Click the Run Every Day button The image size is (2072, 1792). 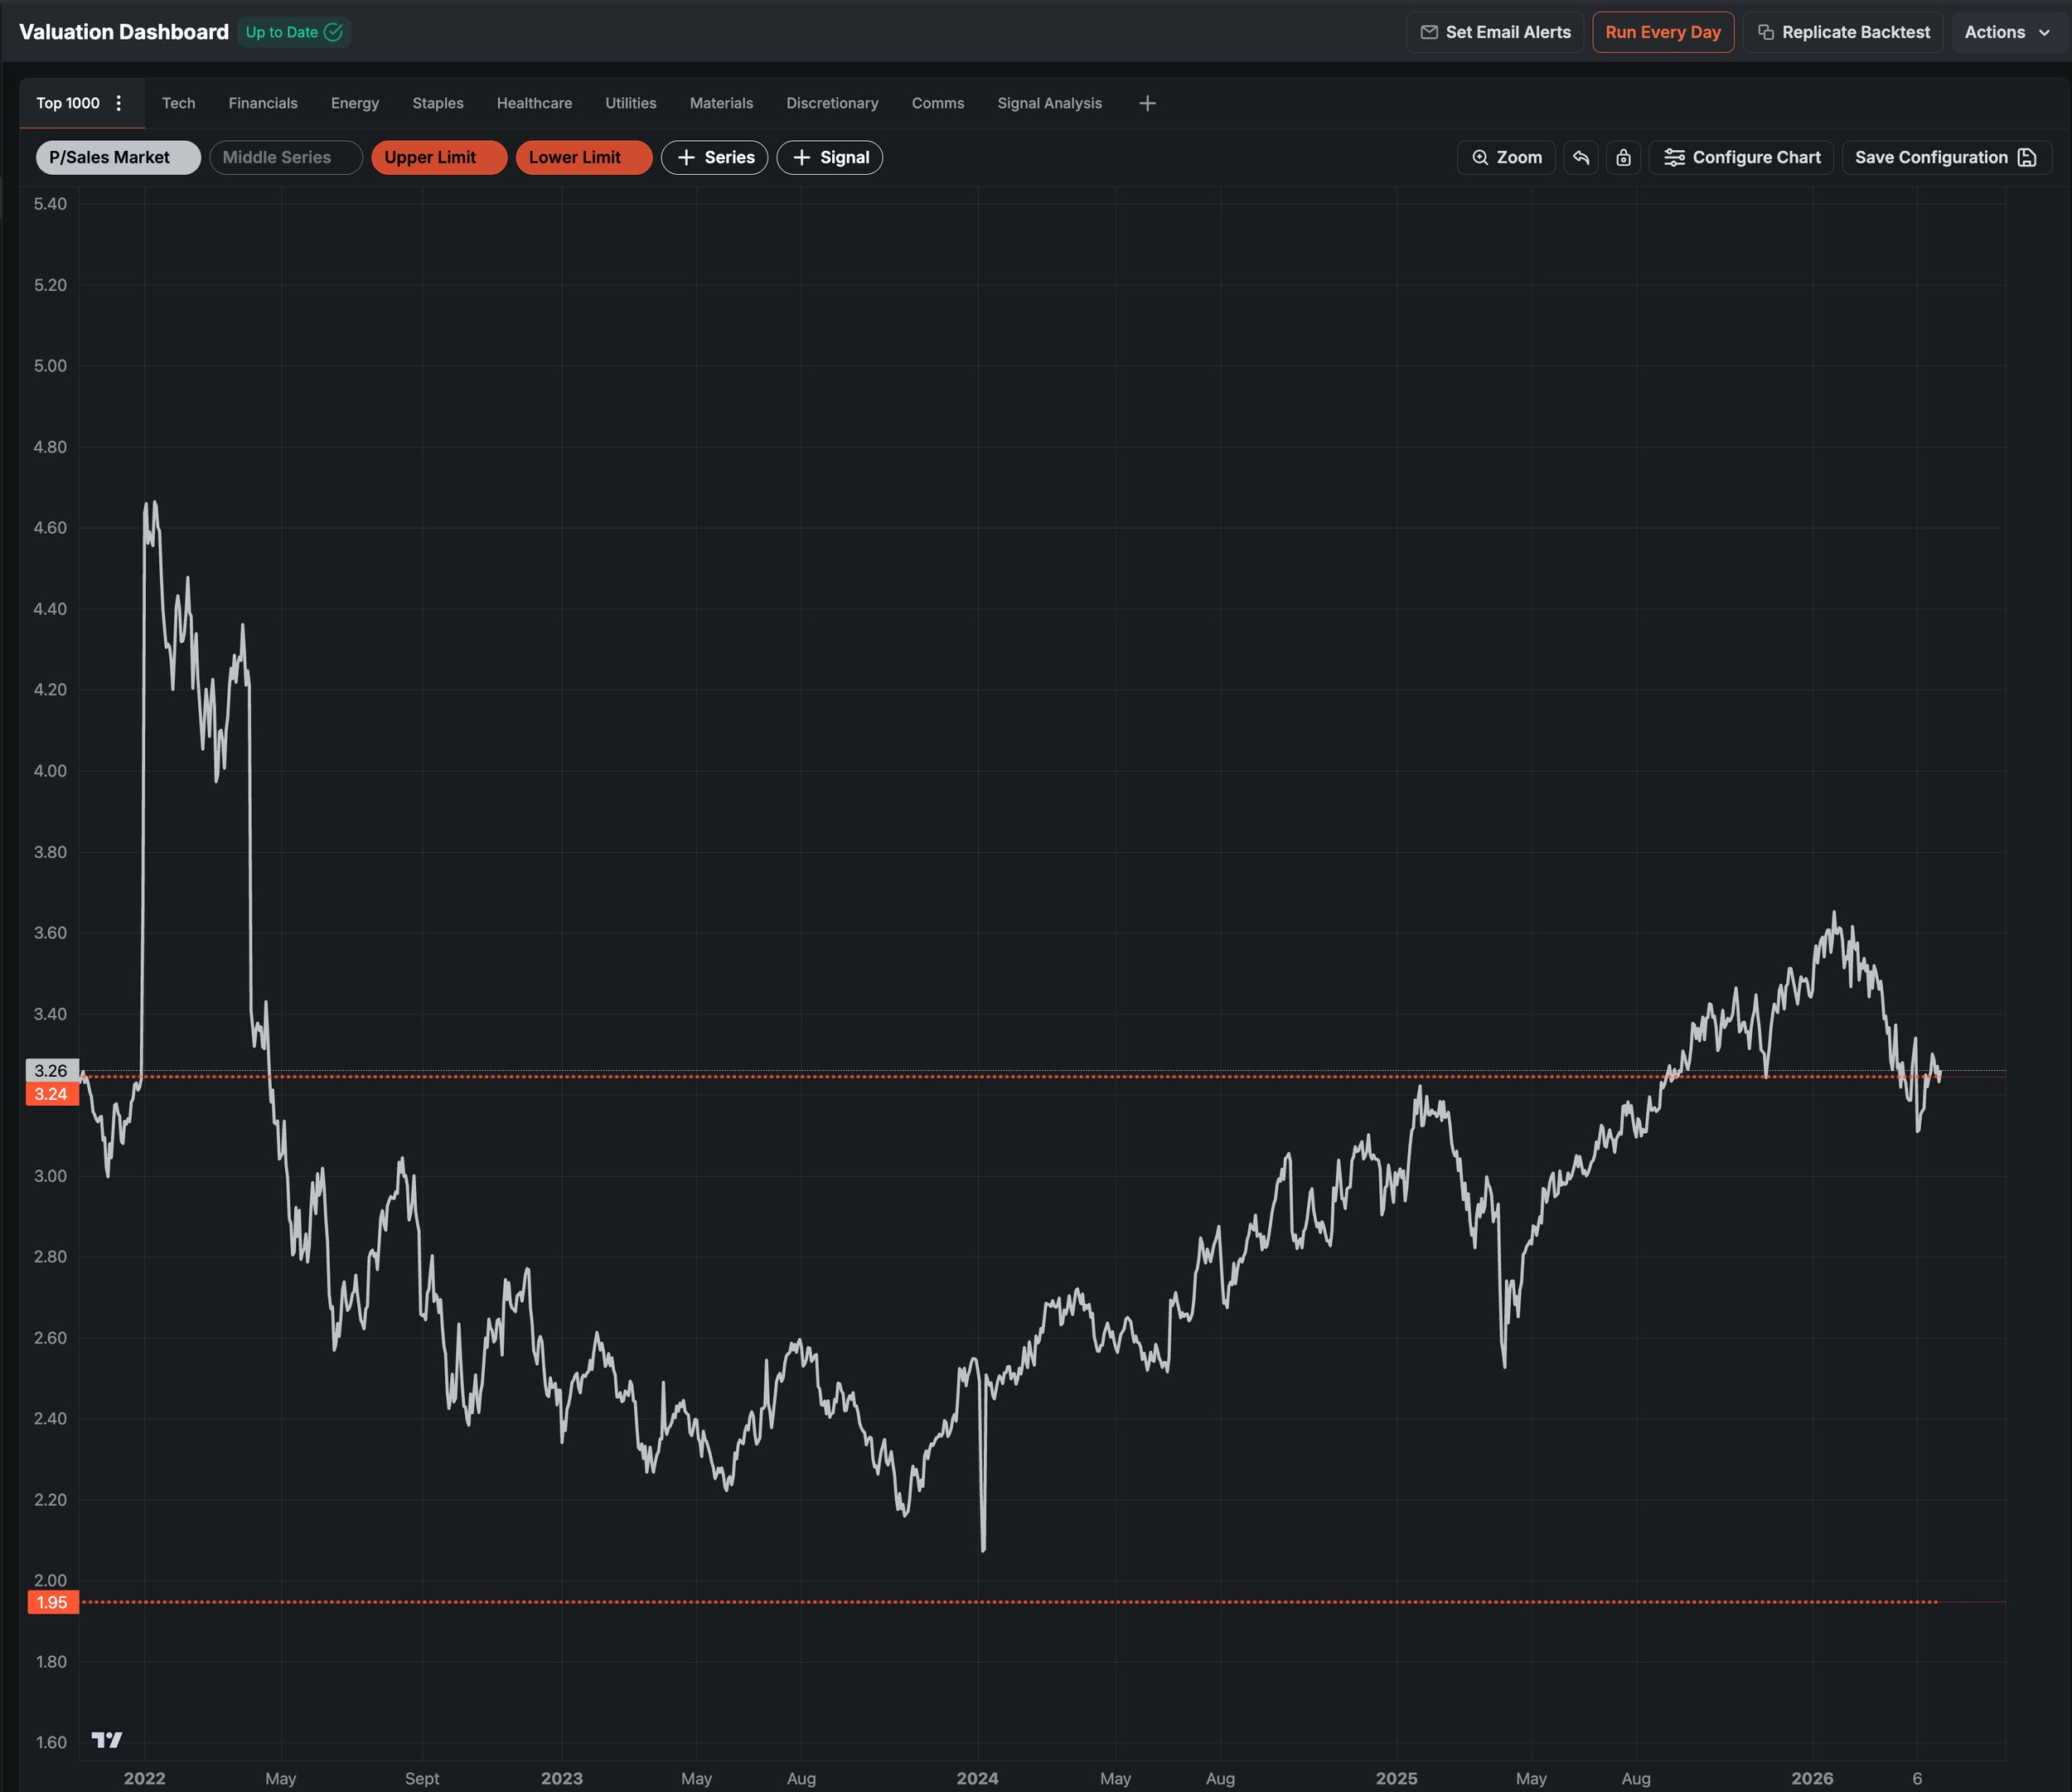[1662, 32]
